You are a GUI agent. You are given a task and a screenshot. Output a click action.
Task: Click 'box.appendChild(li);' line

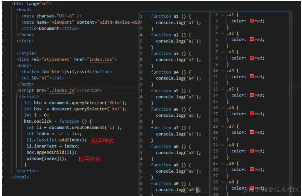(52, 152)
